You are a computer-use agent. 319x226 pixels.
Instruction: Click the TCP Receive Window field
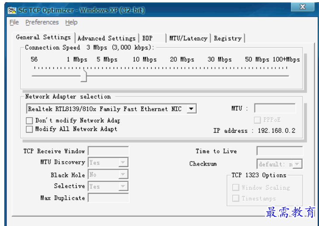[108, 151]
